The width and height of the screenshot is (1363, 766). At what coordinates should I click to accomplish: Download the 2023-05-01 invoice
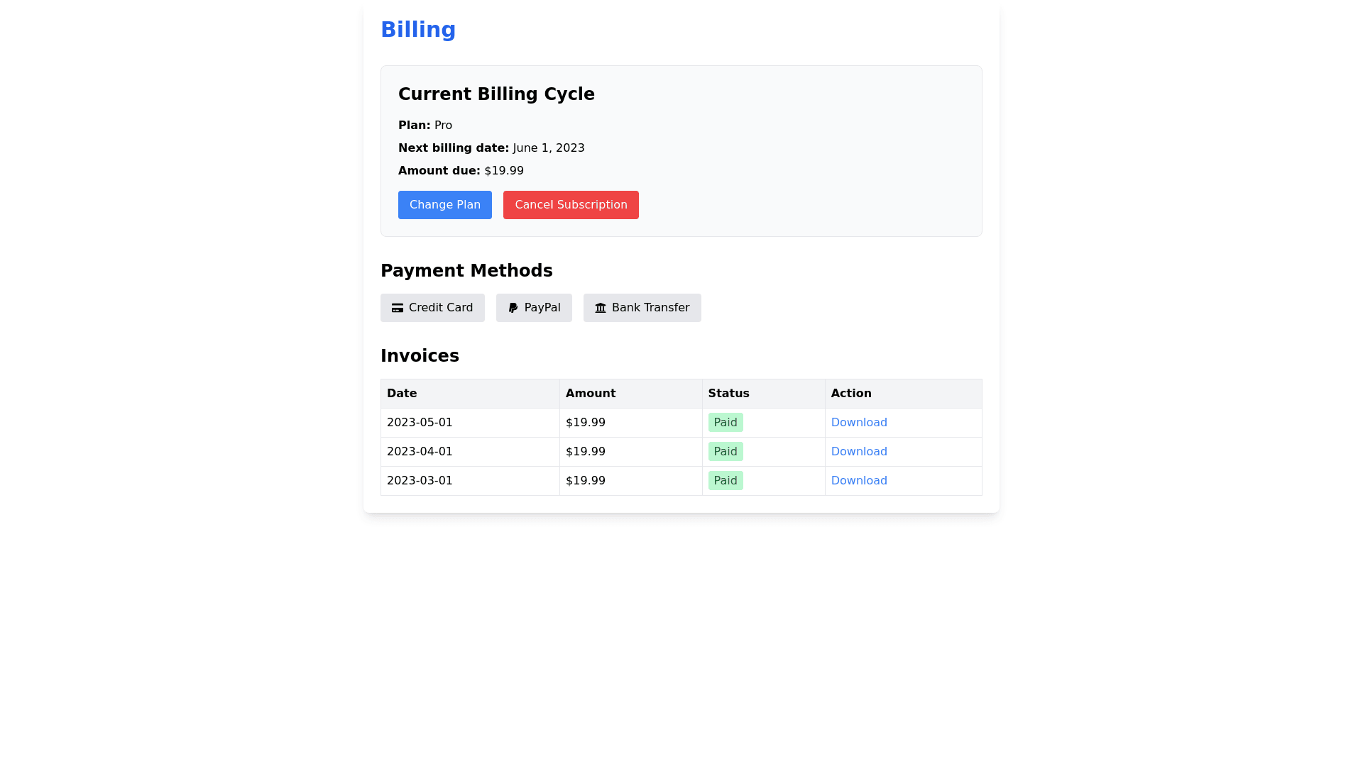click(x=859, y=423)
